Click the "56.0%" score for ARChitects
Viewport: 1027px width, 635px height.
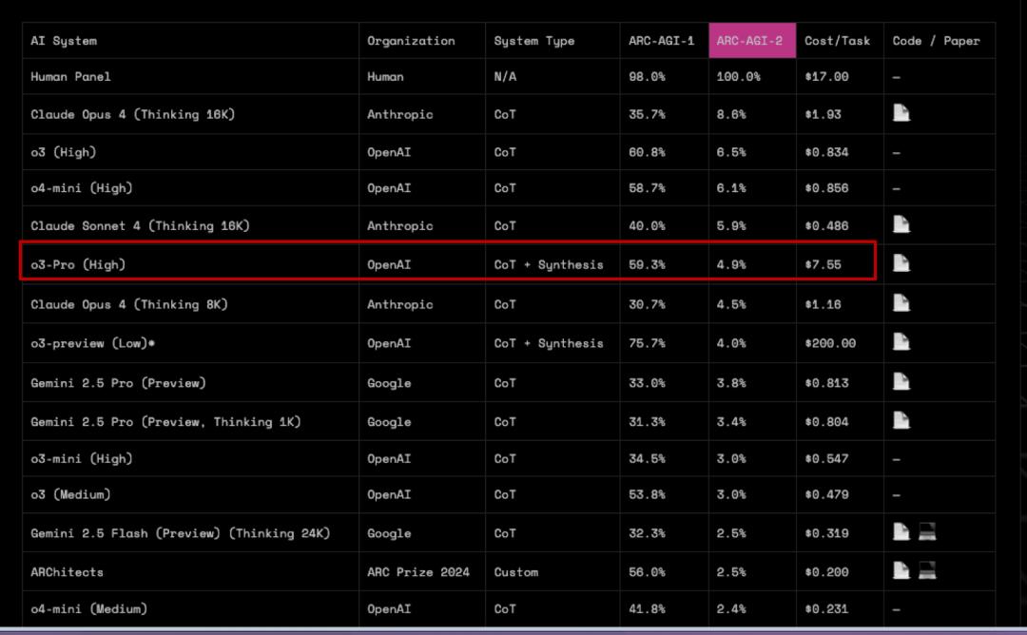point(647,572)
